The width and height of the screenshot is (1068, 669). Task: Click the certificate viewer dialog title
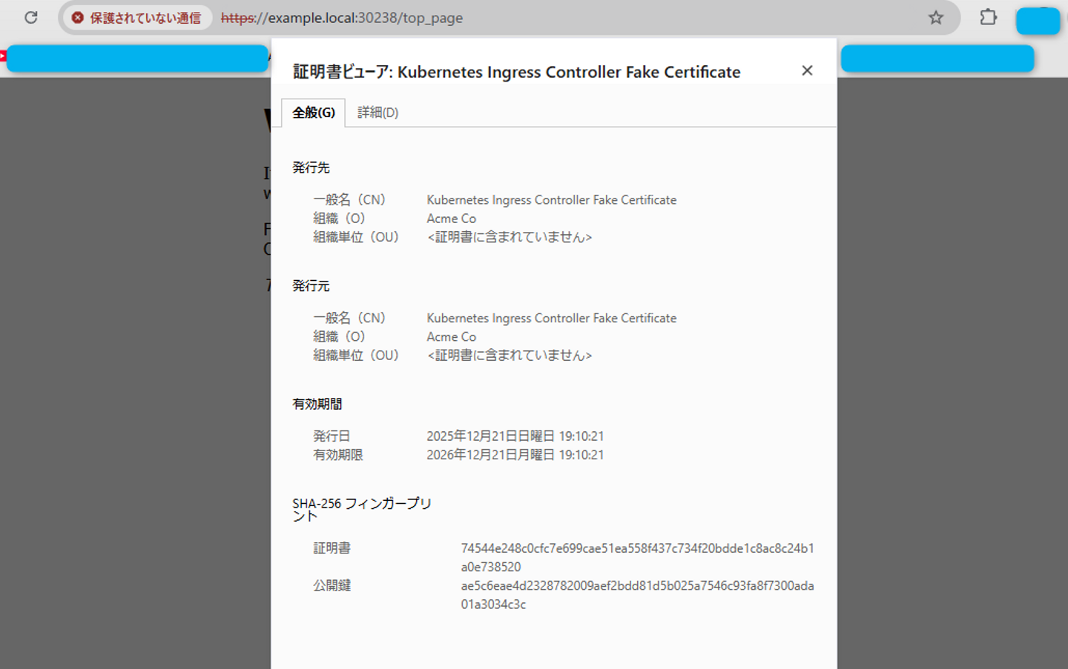(x=516, y=72)
